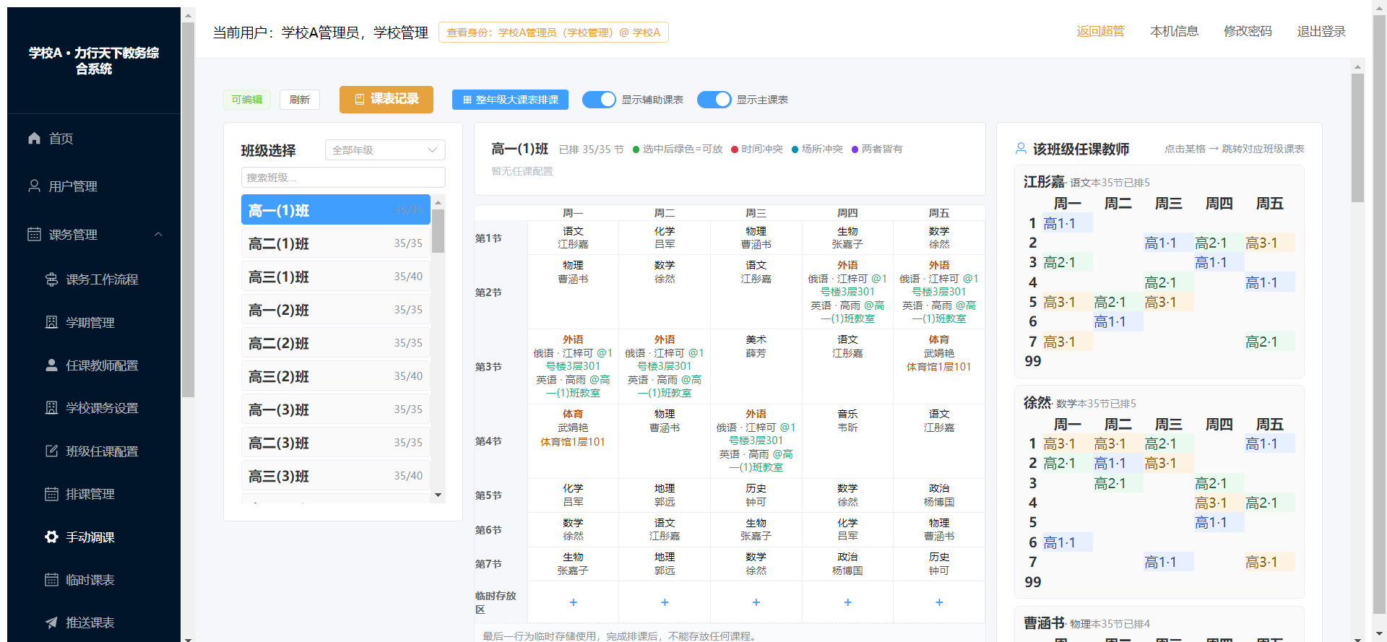Select 高三(2)班 in class list
Screen dimensions: 1387x642
336,376
